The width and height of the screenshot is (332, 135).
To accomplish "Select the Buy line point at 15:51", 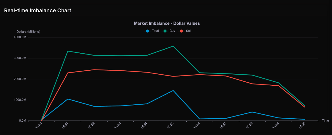I will 68,51.
